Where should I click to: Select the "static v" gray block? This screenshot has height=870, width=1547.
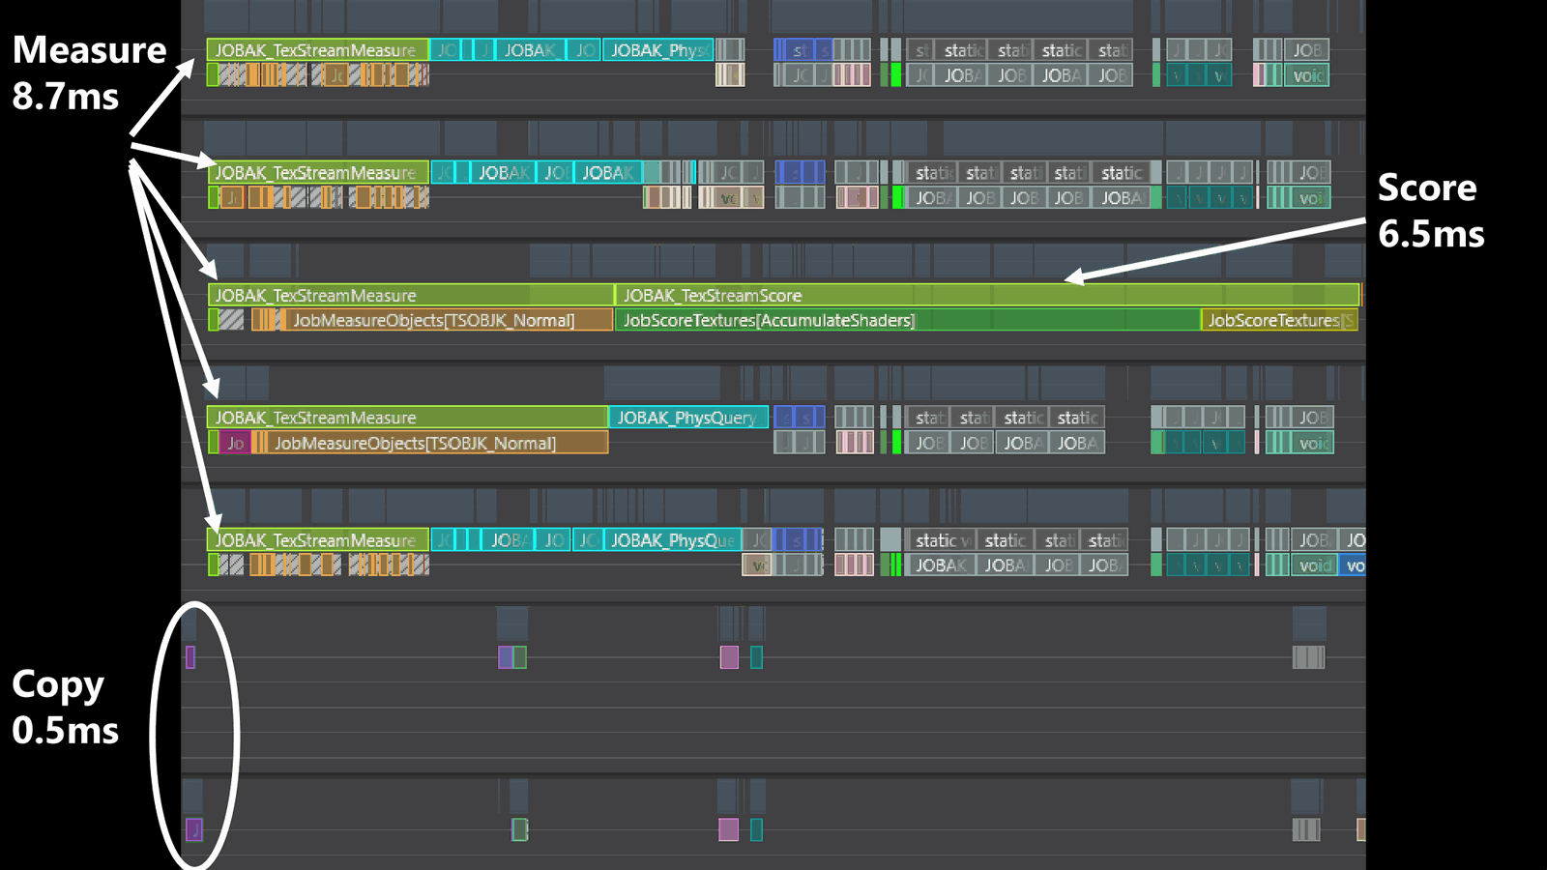tap(942, 540)
